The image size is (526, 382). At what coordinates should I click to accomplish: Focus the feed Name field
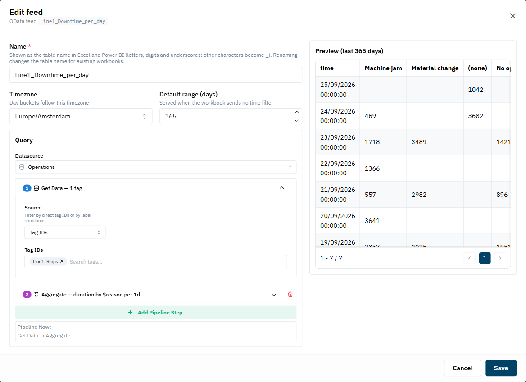click(156, 75)
